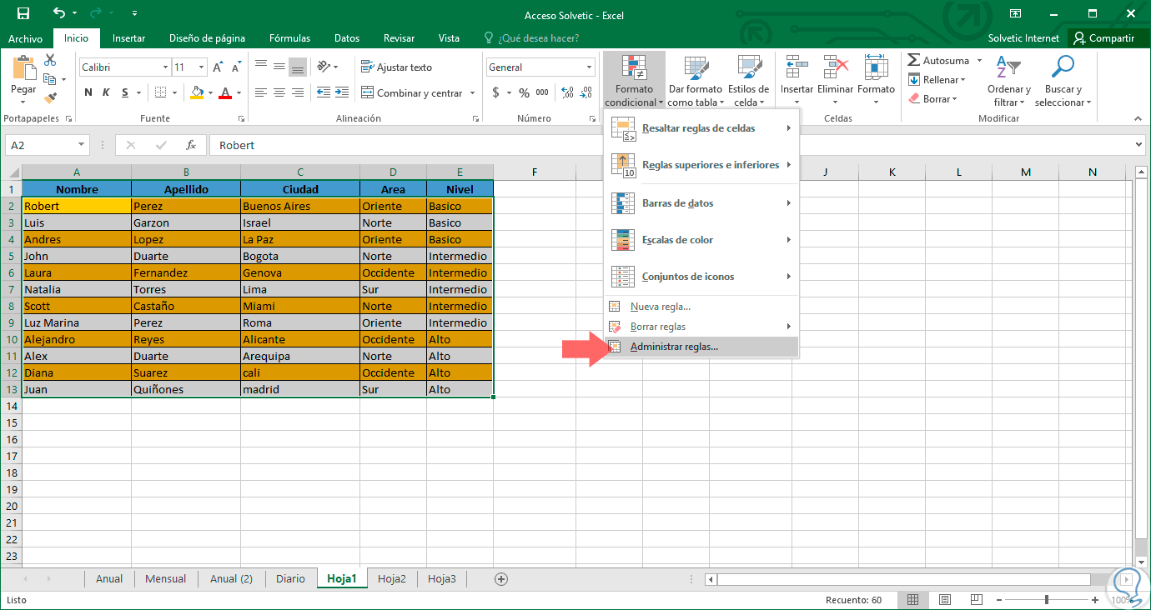1151x610 pixels.
Task: Expand the General number format dropdown
Action: tap(589, 67)
